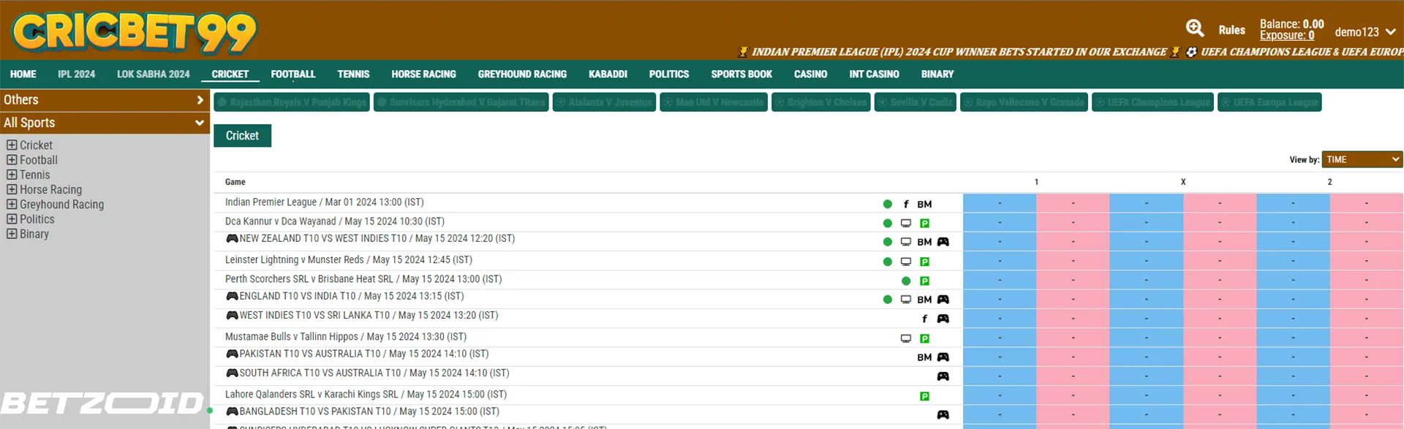Click BM icon on Pakistan T10 vs Australia row

[x=924, y=357]
